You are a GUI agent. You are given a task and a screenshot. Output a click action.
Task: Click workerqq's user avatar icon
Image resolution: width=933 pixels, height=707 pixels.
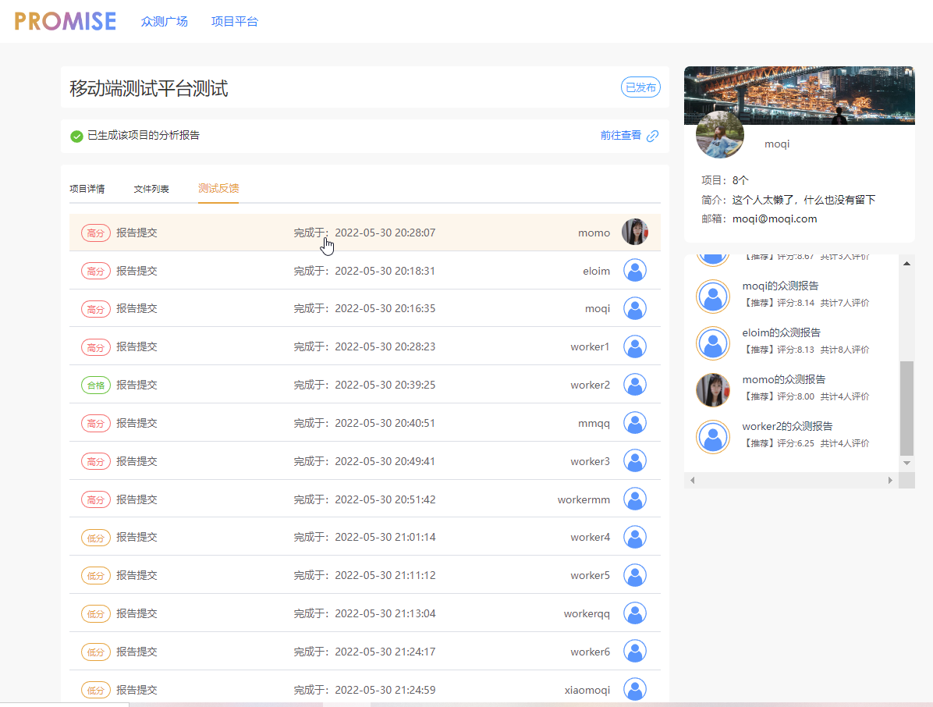[635, 613]
